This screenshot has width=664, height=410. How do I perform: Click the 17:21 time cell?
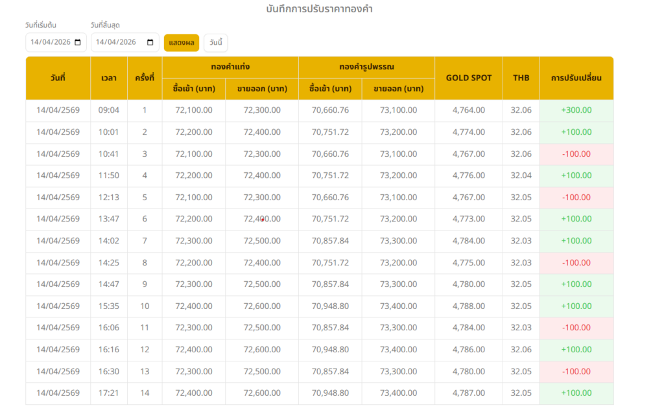109,393
